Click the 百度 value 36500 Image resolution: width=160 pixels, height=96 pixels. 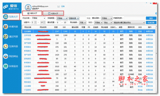coord(57,70)
